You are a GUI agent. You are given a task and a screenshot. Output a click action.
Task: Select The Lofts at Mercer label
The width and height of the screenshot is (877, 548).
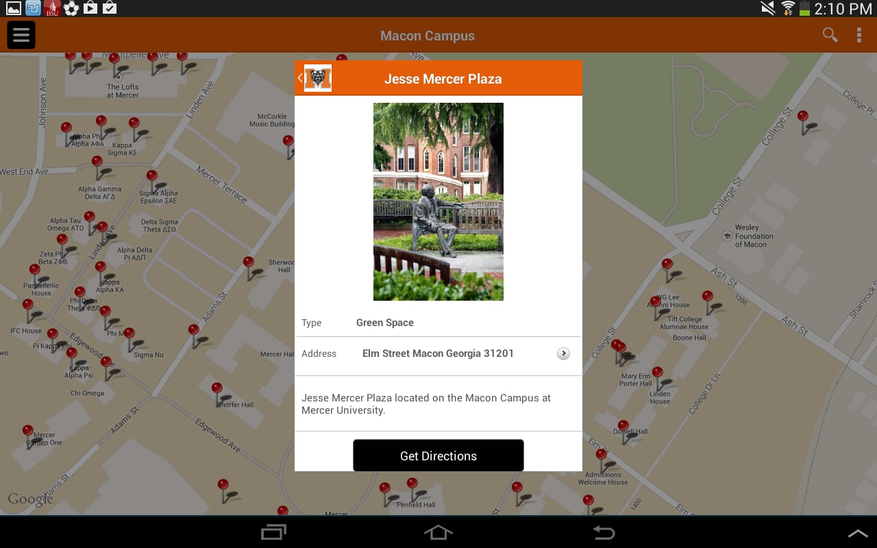[x=123, y=91]
